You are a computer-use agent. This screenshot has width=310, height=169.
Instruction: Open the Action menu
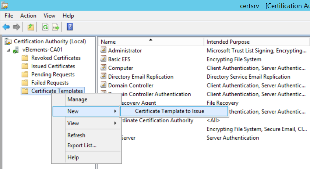pyautogui.click(x=28, y=16)
